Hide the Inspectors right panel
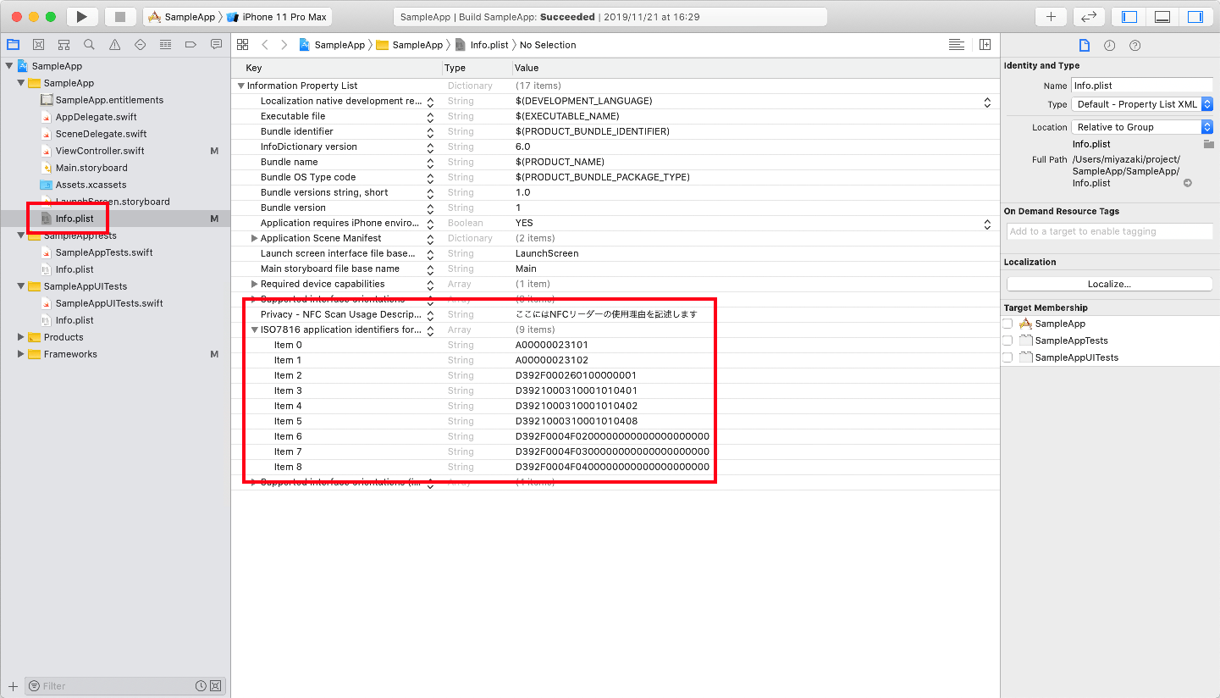 click(x=1195, y=17)
